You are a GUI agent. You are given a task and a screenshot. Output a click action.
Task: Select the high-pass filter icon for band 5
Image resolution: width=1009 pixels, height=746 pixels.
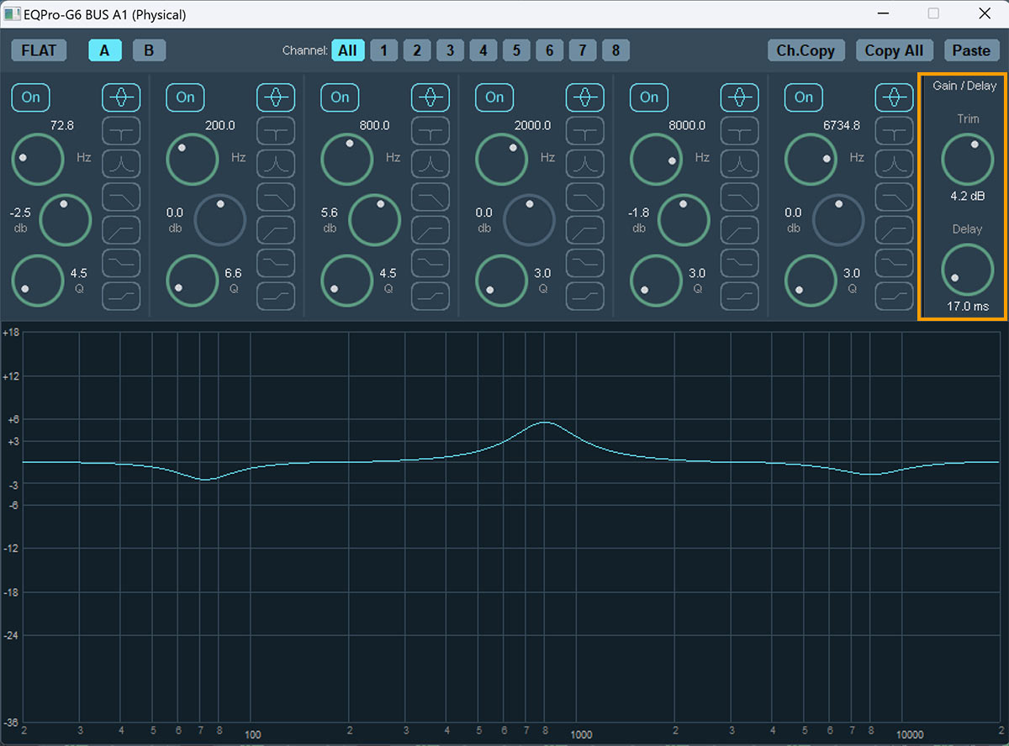[739, 229]
